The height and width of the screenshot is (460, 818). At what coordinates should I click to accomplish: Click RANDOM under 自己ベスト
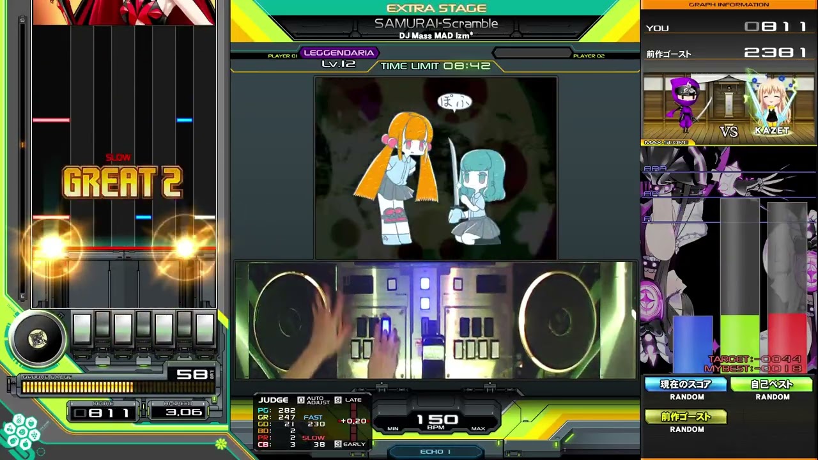coord(773,397)
